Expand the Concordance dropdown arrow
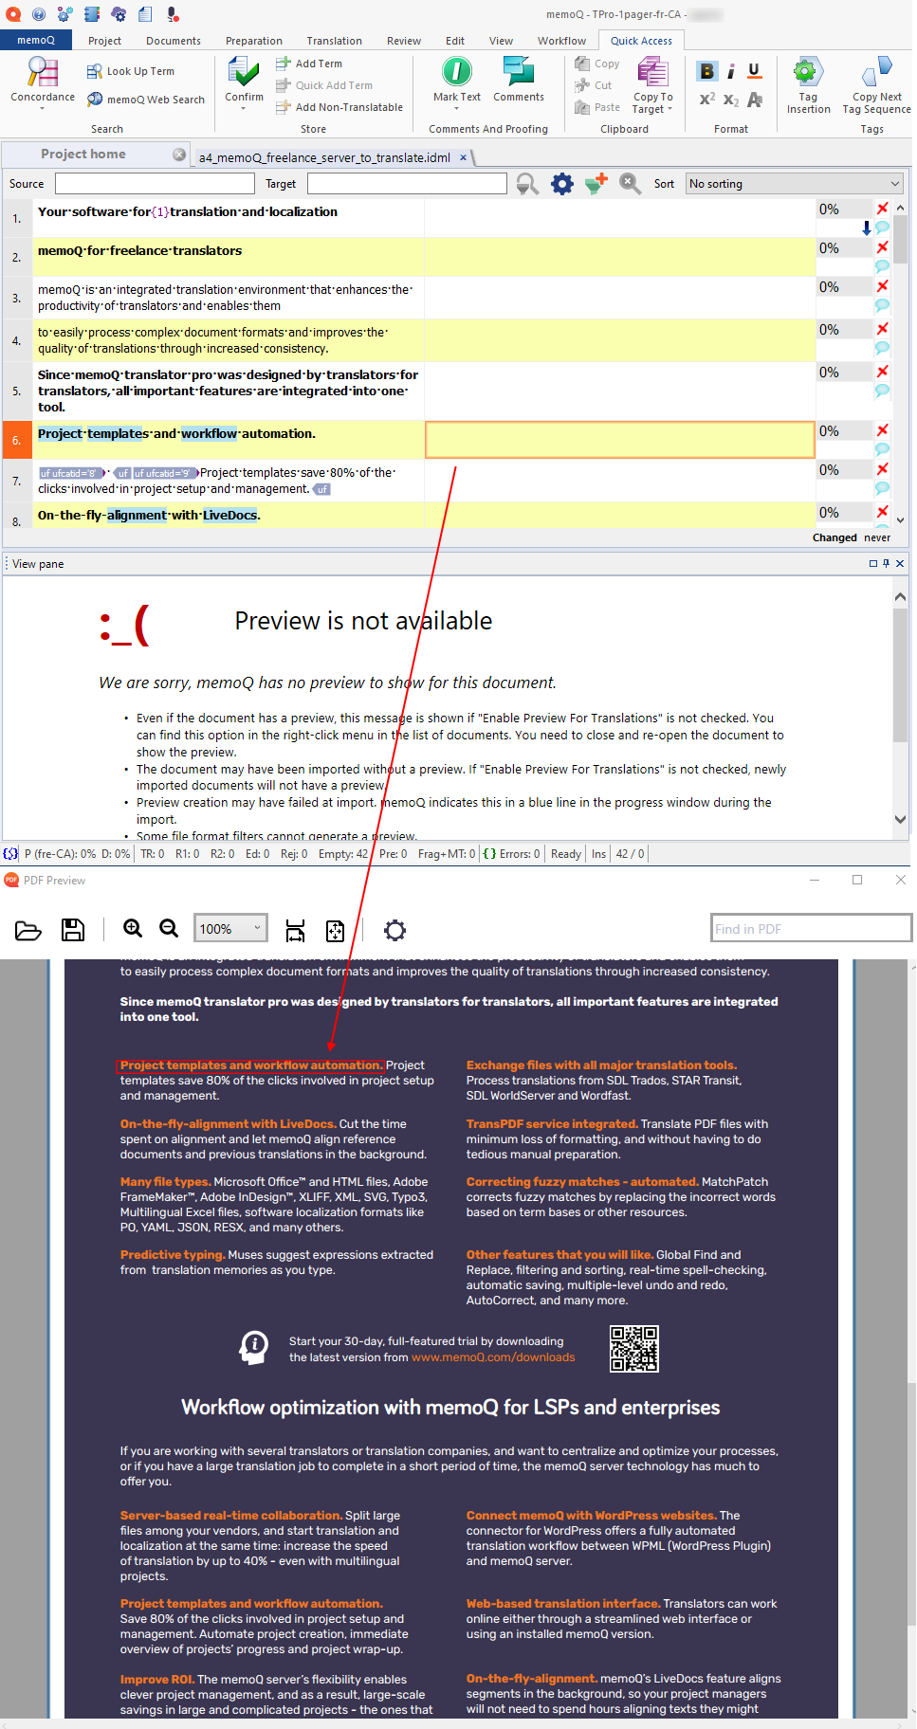The height and width of the screenshot is (1729, 917). click(43, 109)
